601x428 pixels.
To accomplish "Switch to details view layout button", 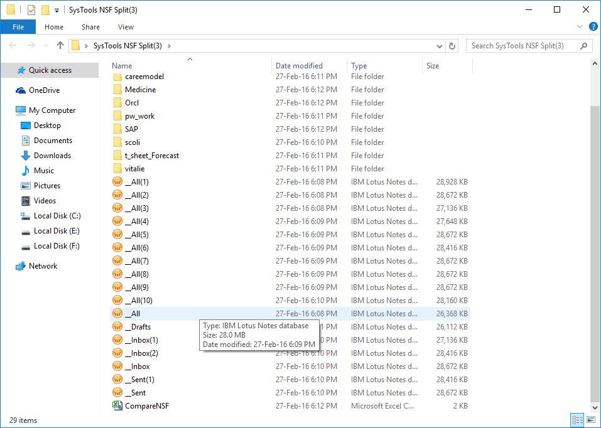I will 577,420.
